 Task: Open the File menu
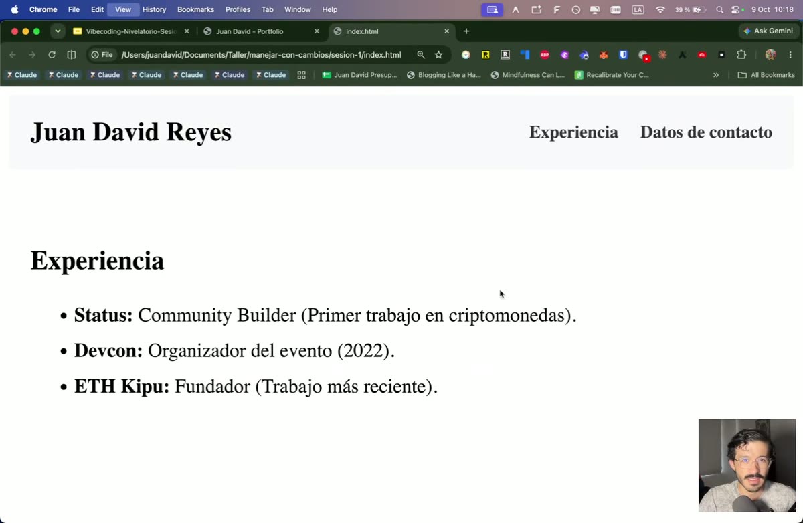click(74, 9)
